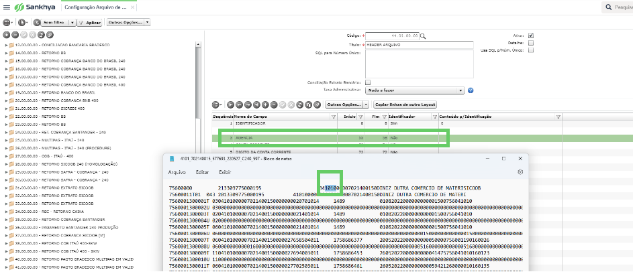Screen dimensions: 635x280
Task: Click the Pesquisa search box at top right
Action: tap(618, 7)
